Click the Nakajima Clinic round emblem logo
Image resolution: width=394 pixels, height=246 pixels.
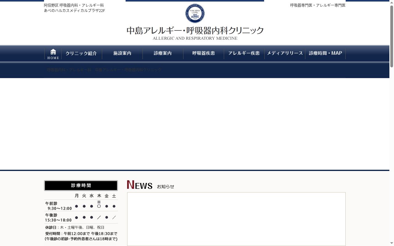(x=195, y=13)
